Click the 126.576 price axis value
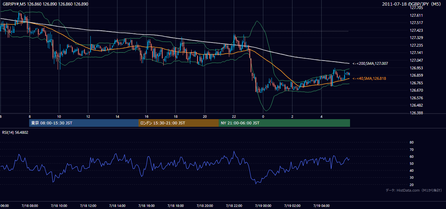This screenshot has width=446, height=209. (x=416, y=98)
